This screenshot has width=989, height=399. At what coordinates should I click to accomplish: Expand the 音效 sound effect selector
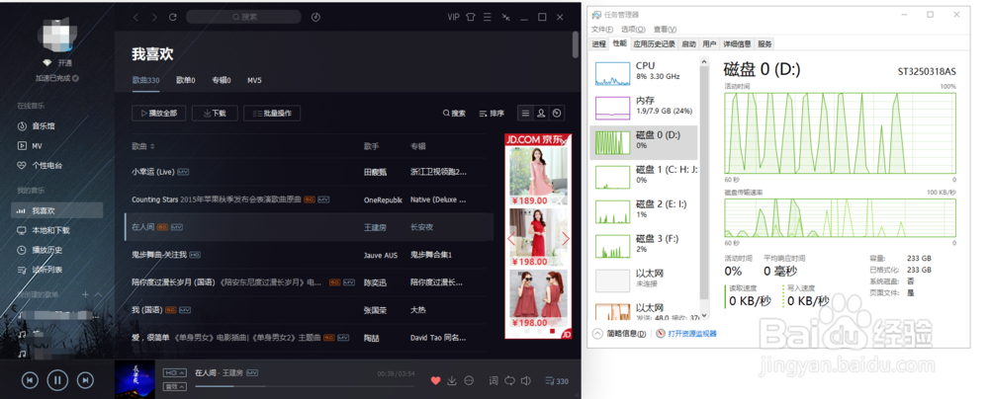[x=175, y=386]
